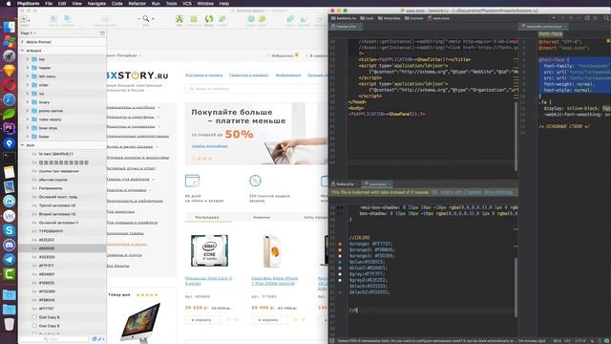Click the zoom magnifier in Sketch toolbar
The width and height of the screenshot is (611, 344).
[146, 19]
